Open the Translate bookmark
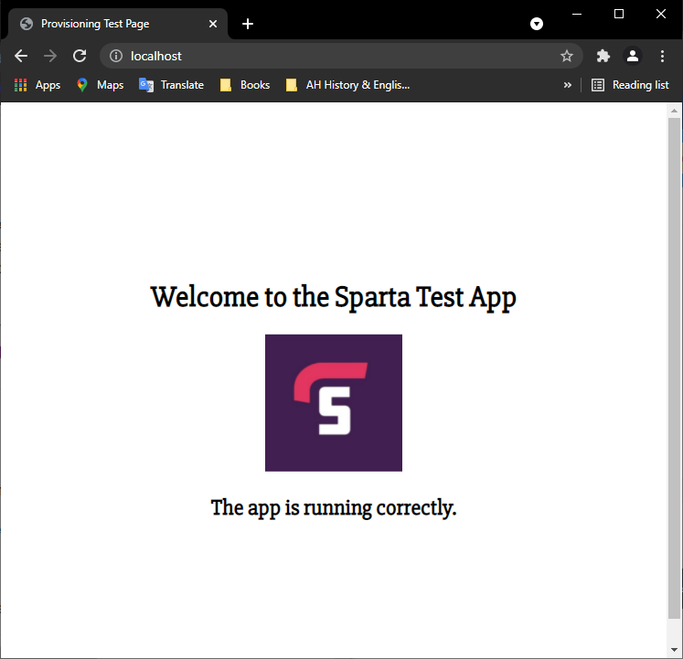683x659 pixels. (171, 85)
